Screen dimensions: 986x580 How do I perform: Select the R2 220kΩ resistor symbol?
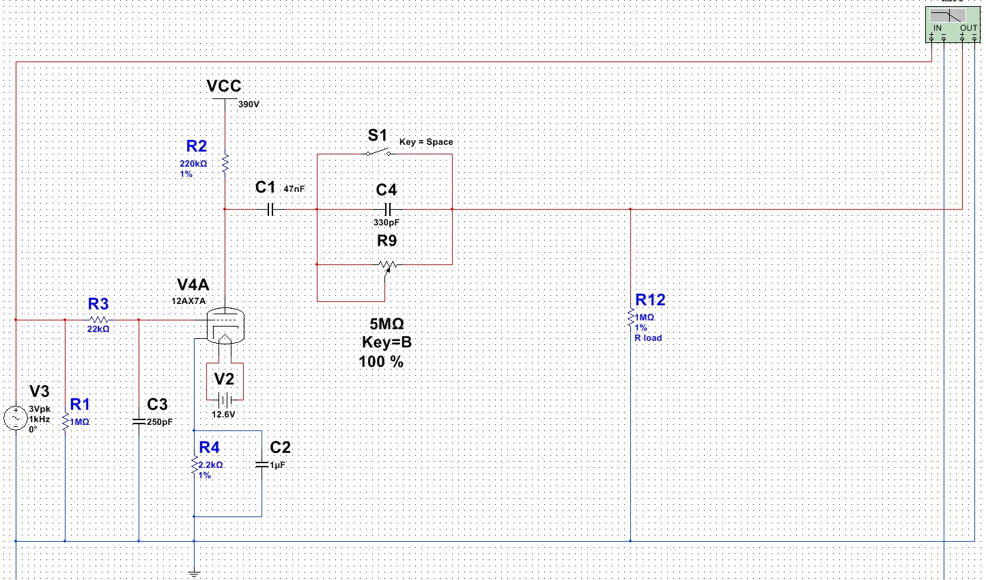[225, 164]
